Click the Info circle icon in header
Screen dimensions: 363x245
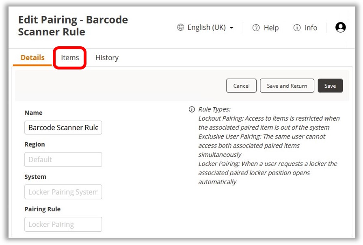(x=297, y=28)
